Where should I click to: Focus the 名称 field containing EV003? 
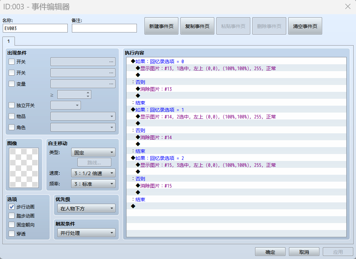tap(35, 28)
